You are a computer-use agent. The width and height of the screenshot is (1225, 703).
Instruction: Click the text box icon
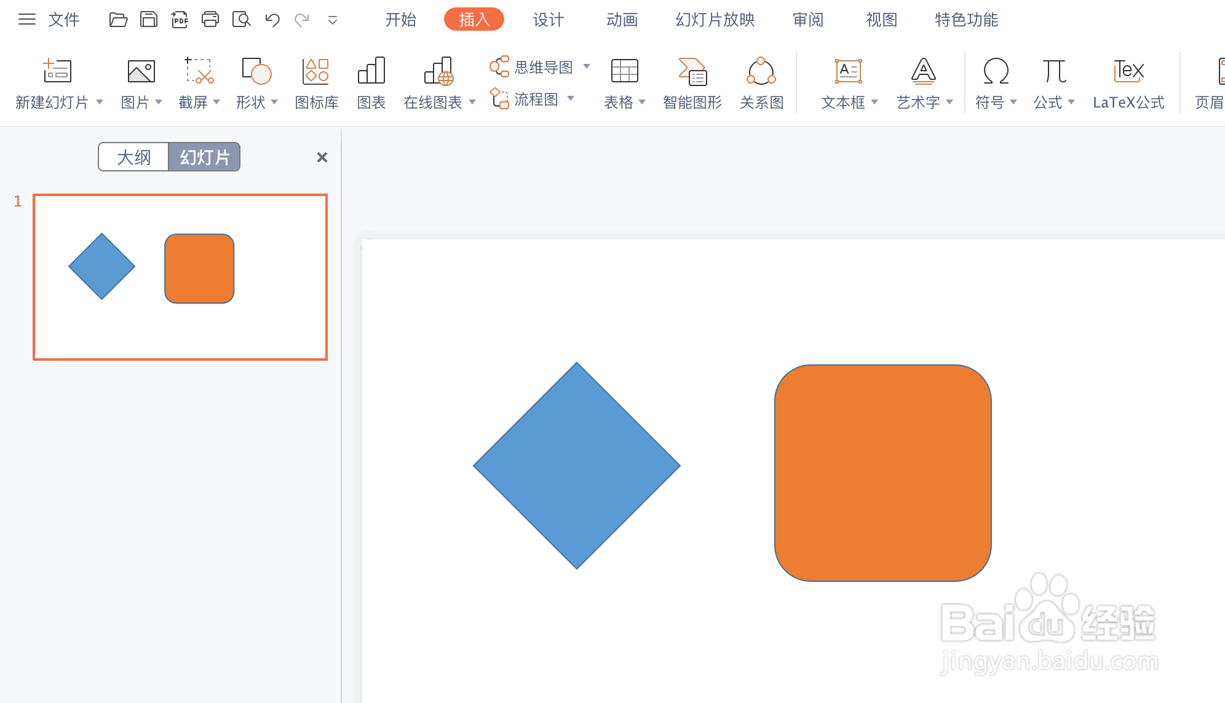(849, 71)
